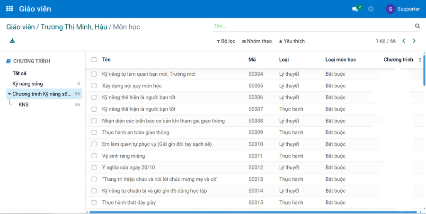Select checkbox for Vệ sinh răng miệng
426x214 pixels.
tap(94, 156)
